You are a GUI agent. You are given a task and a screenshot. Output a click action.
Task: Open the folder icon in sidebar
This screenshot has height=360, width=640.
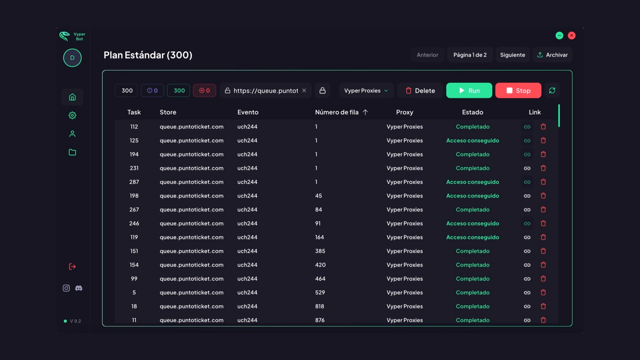pos(72,152)
